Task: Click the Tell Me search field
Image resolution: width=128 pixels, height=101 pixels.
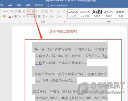Action: pos(59,6)
